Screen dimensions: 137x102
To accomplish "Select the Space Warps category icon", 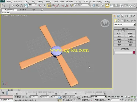I will 132,21.
